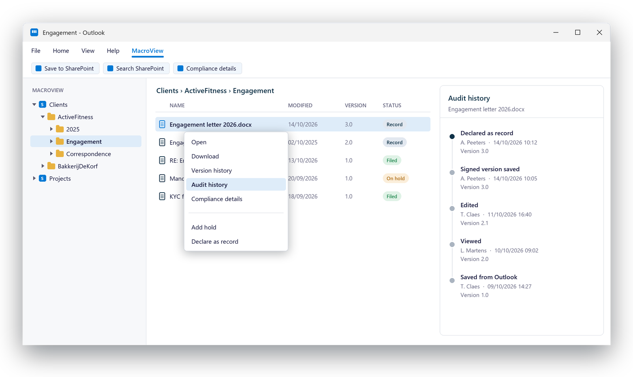
Task: Click Engagement letter 2026.docx document icon
Action: [162, 124]
